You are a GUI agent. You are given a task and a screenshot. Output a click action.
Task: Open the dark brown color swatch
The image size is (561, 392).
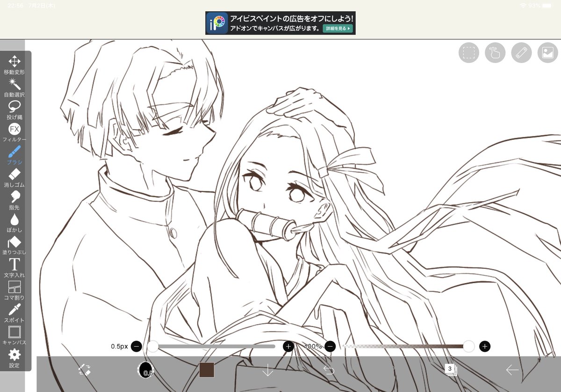tap(207, 370)
